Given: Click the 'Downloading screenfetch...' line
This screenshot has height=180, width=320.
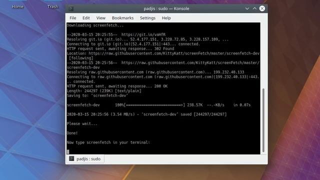Looking at the screenshot, I should pyautogui.click(x=95, y=25).
